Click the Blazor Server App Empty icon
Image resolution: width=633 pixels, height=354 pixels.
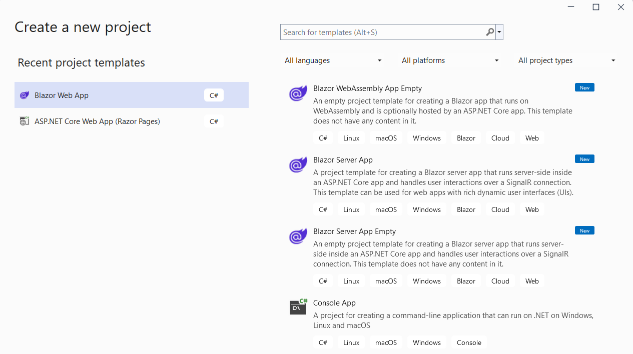[x=298, y=236]
